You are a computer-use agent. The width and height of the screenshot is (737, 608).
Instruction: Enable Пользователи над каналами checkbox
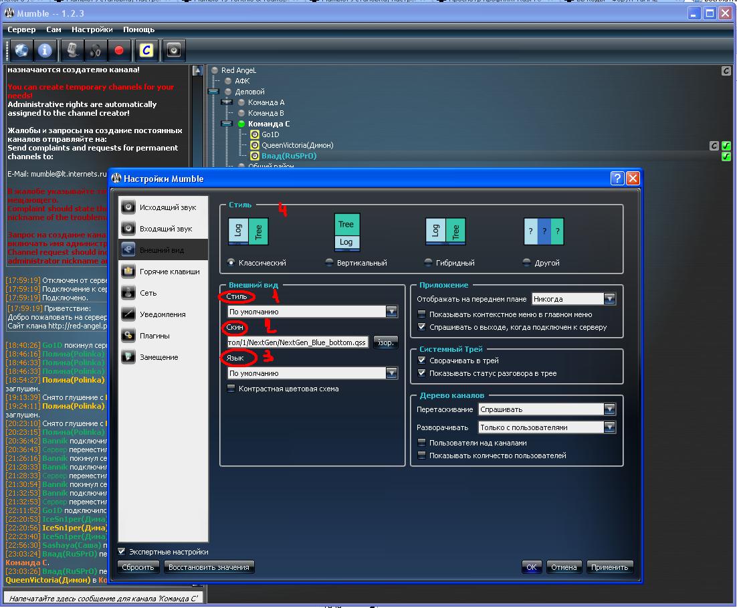(x=421, y=443)
